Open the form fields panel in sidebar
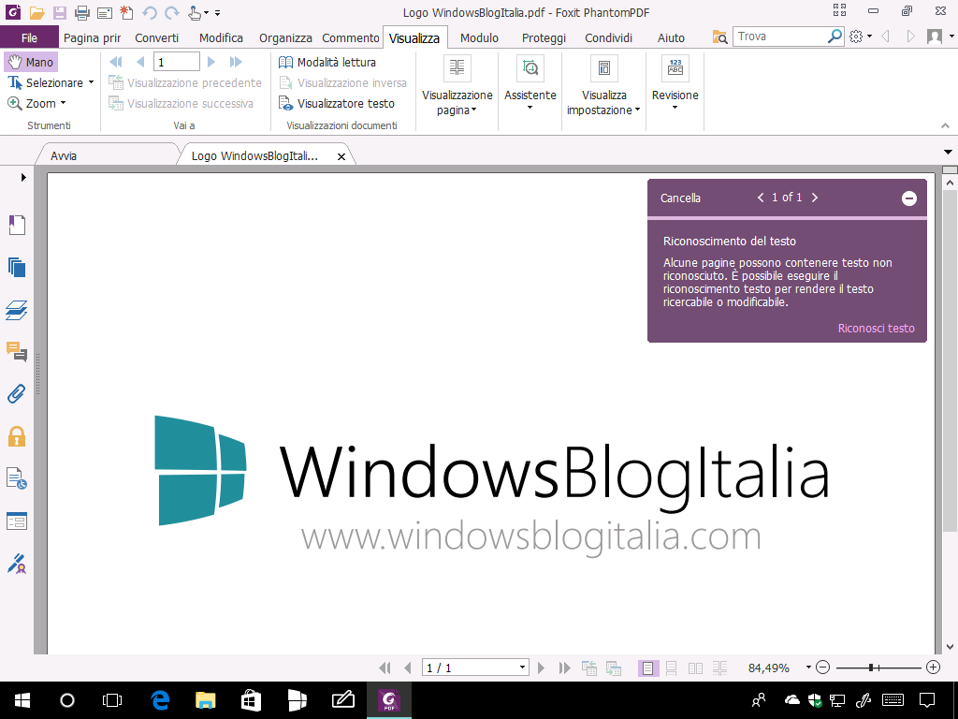Viewport: 958px width, 719px height. point(17,521)
